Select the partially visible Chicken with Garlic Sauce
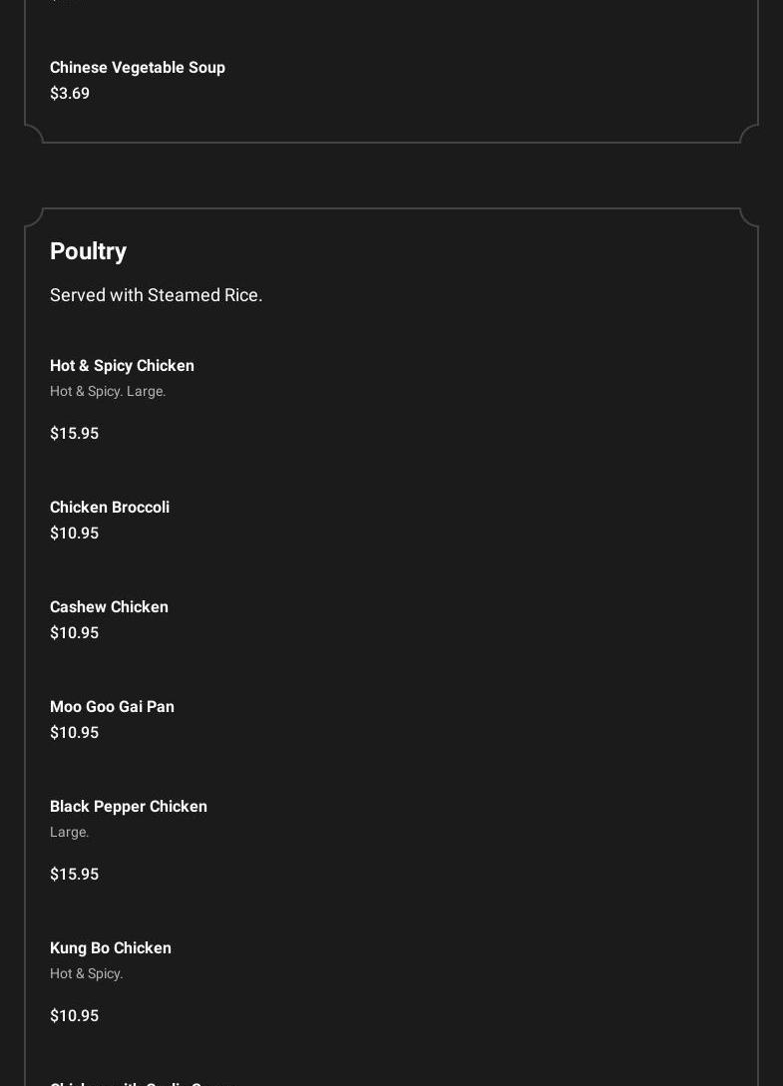The width and height of the screenshot is (783, 1086). pyautogui.click(x=143, y=1083)
